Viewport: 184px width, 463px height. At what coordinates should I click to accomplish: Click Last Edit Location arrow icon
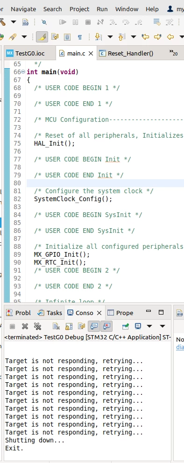tap(145, 37)
